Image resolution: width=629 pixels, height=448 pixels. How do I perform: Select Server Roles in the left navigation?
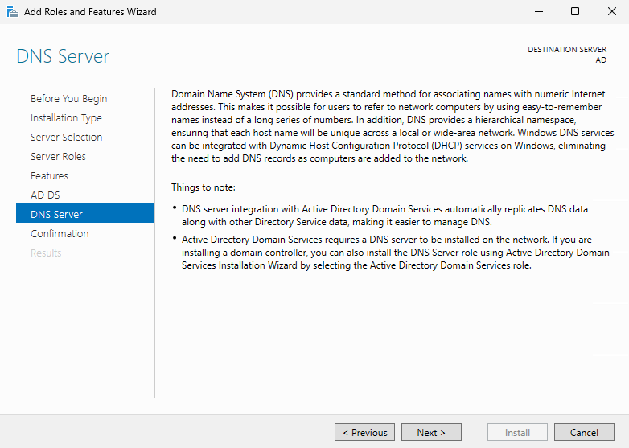58,157
